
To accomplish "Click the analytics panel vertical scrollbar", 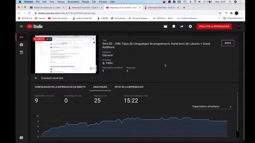I will [237, 111].
